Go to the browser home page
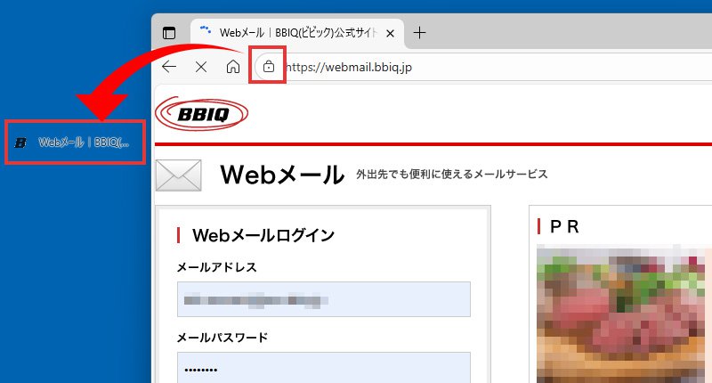712x383 pixels. tap(232, 67)
